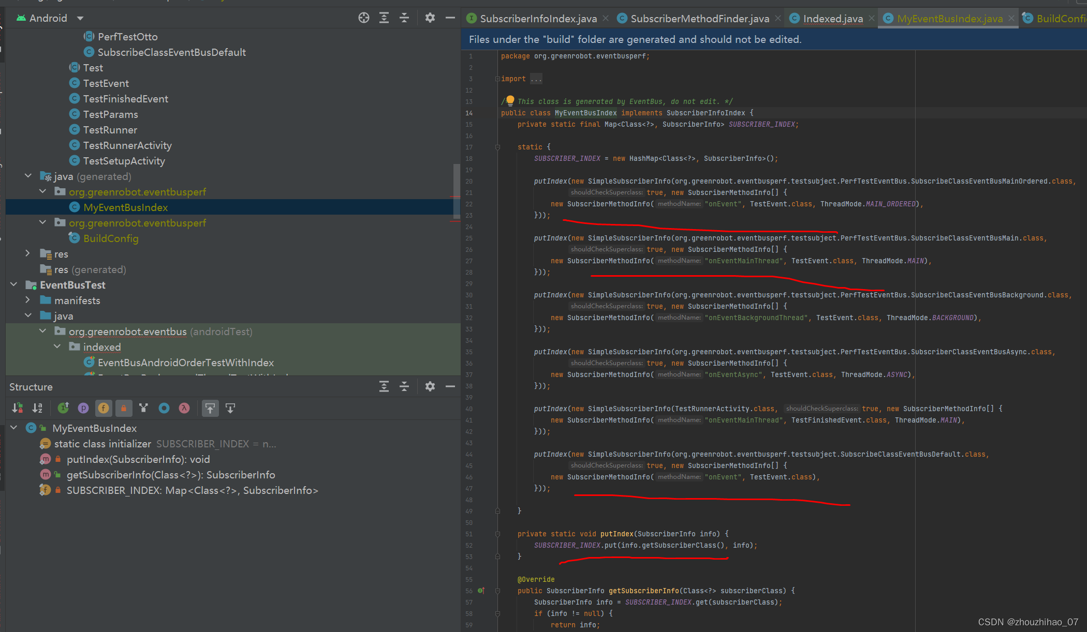Toggle Show Anonymous Classes filter

[164, 409]
